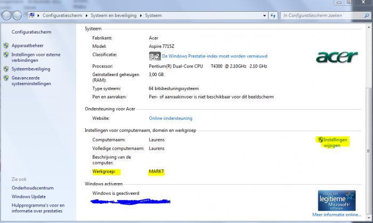This screenshot has width=373, height=223.
Task: Click shield icon beside Instellingen wijzigen
Action: pos(321,139)
